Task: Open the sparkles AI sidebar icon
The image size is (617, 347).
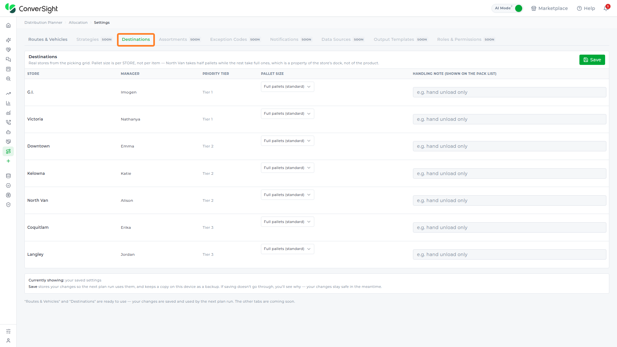Action: pos(8,40)
